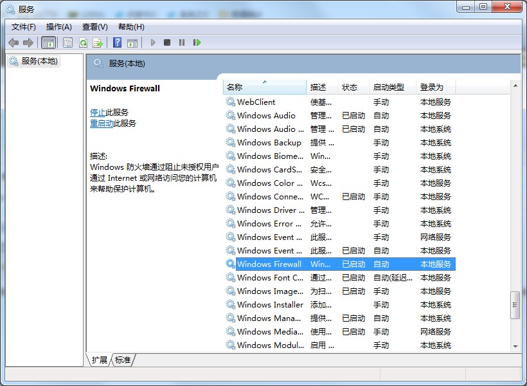Navigate back using the back arrow icon
The image size is (527, 386).
click(13, 42)
